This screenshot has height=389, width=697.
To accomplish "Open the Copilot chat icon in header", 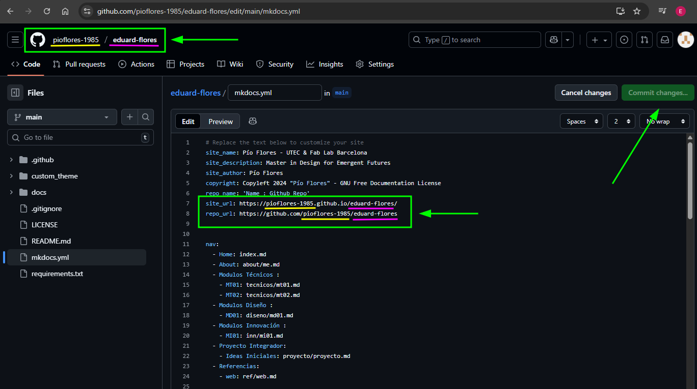I will click(553, 40).
